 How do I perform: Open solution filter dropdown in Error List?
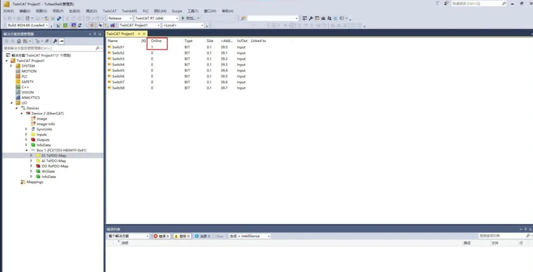[128, 236]
